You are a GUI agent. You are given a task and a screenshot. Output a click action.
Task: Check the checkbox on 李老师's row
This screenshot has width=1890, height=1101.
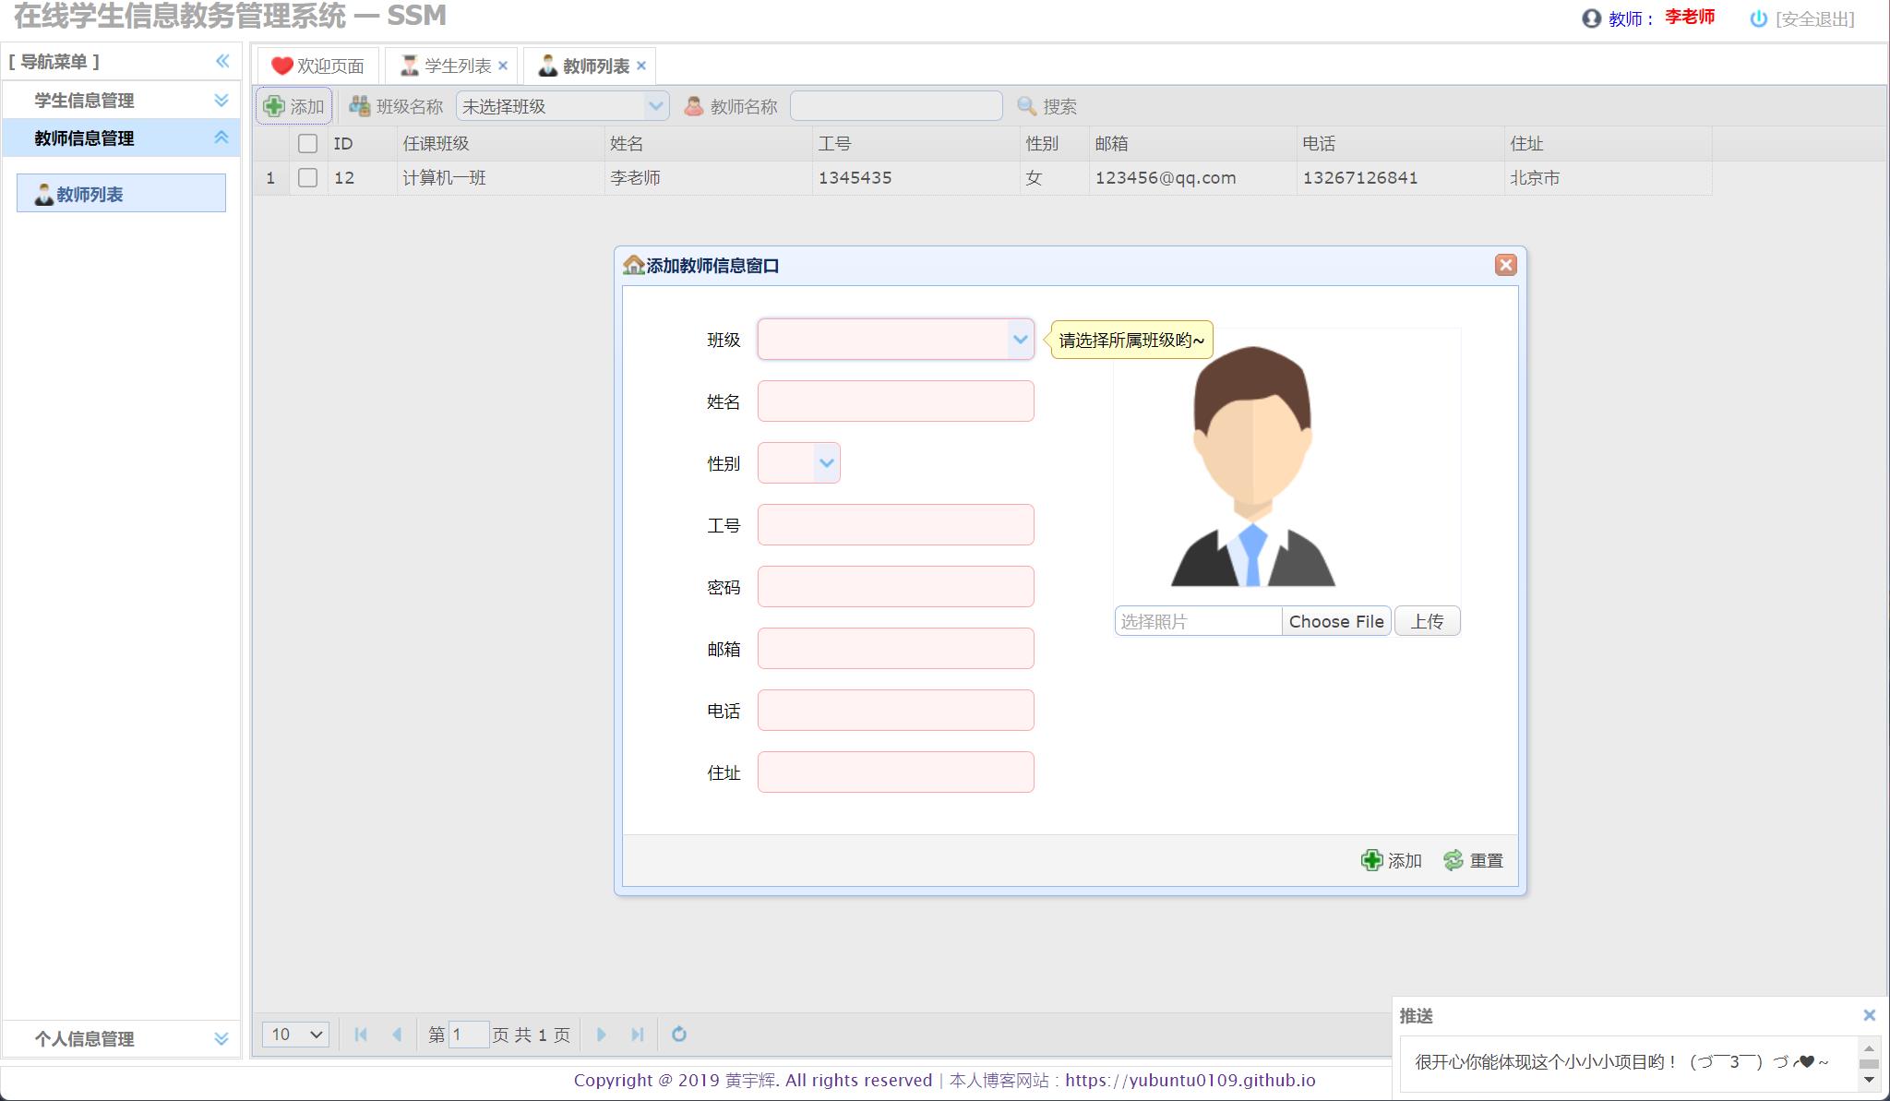coord(308,178)
